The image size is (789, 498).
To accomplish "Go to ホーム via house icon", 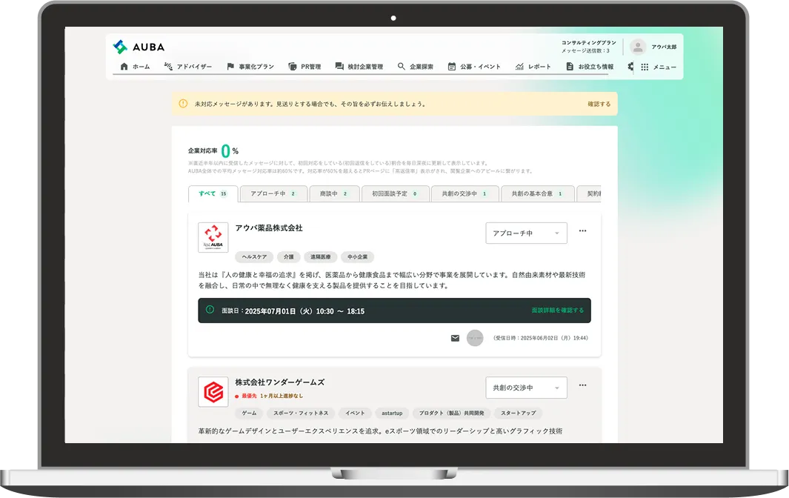I will [135, 67].
